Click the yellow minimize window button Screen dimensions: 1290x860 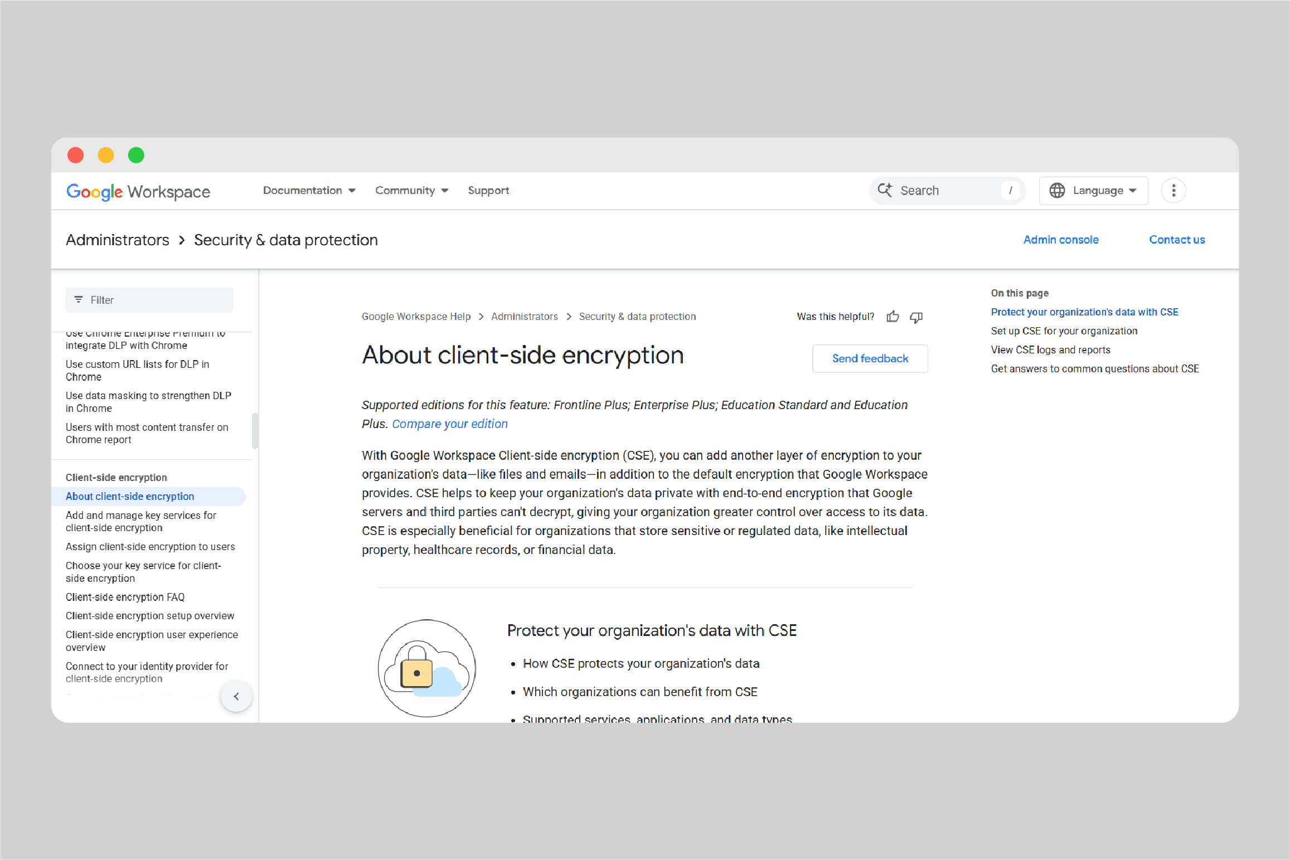pyautogui.click(x=106, y=155)
